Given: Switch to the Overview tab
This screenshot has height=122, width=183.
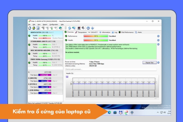Looking at the screenshot, I should pos(69,32).
